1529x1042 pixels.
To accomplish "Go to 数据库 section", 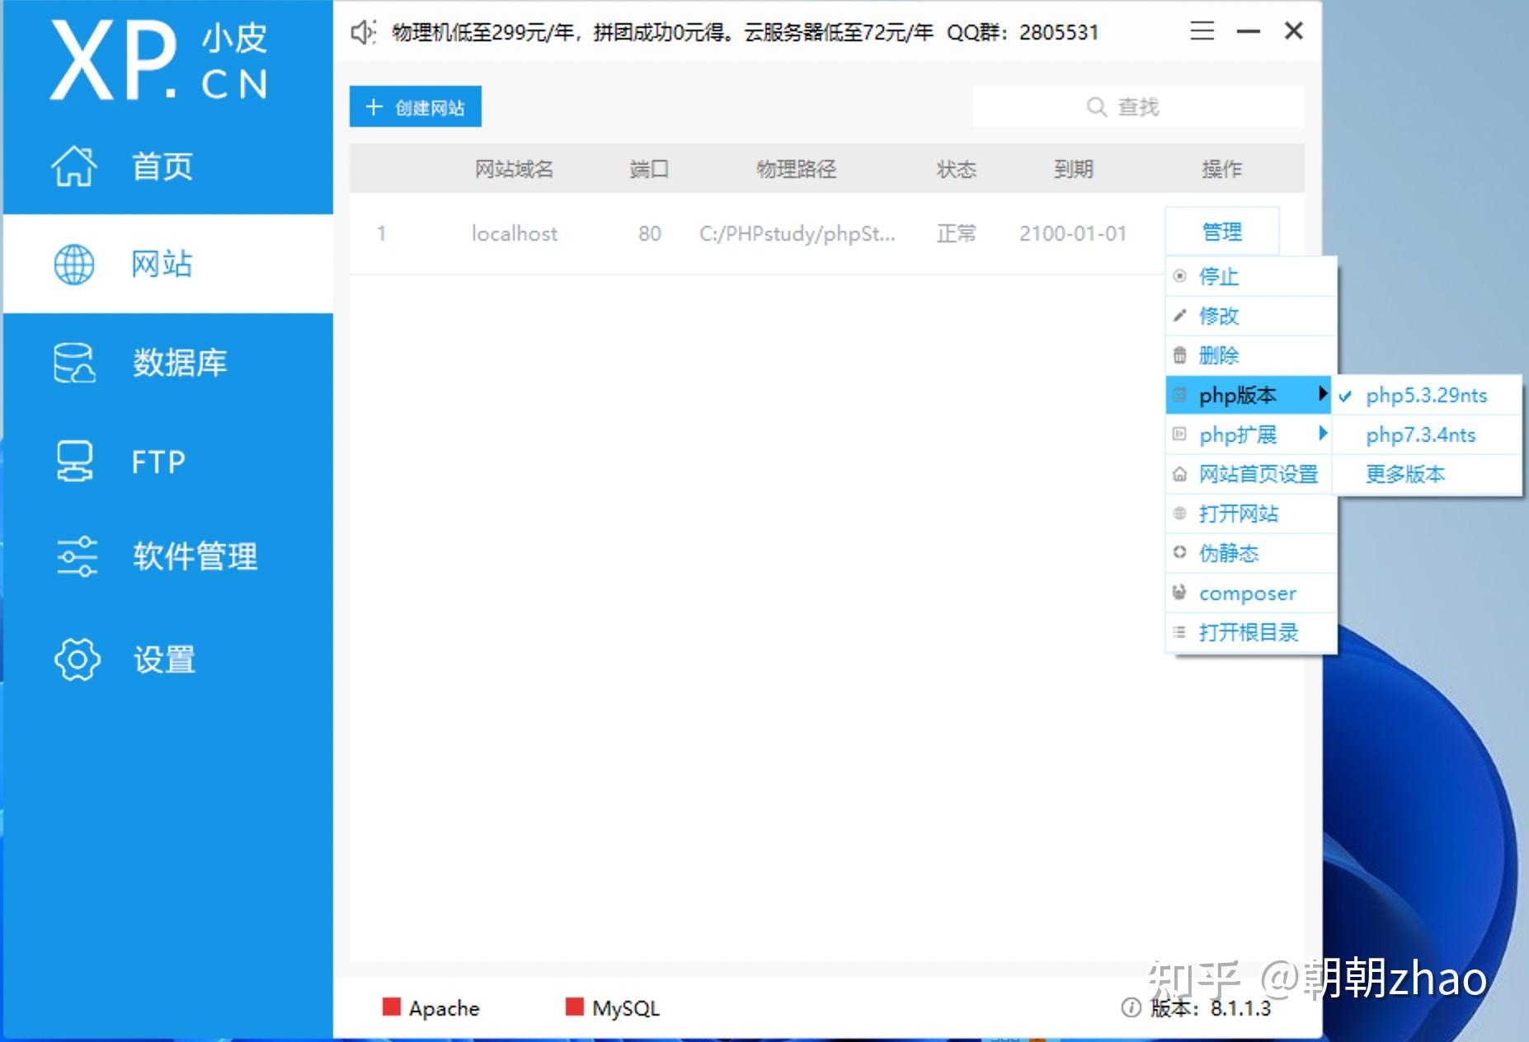I will point(168,363).
